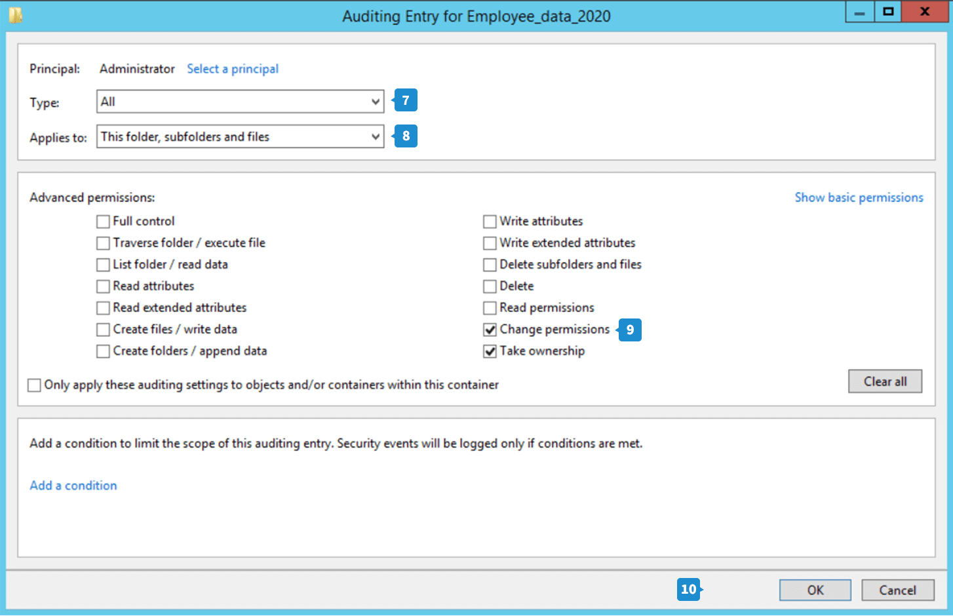
Task: Click the step 7 callout badge
Action: pyautogui.click(x=406, y=100)
